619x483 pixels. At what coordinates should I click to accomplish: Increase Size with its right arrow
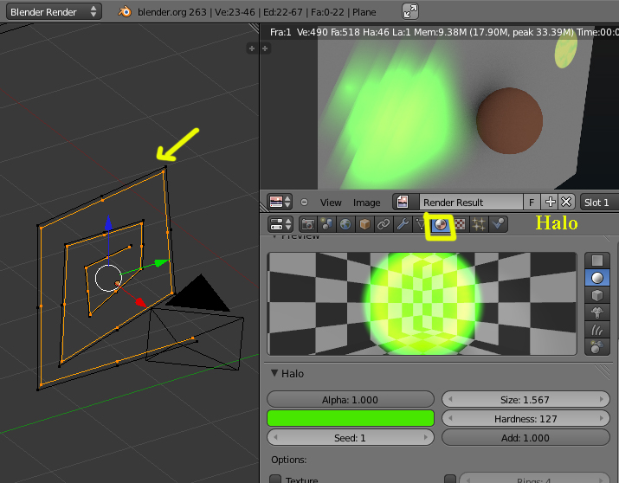click(x=602, y=399)
